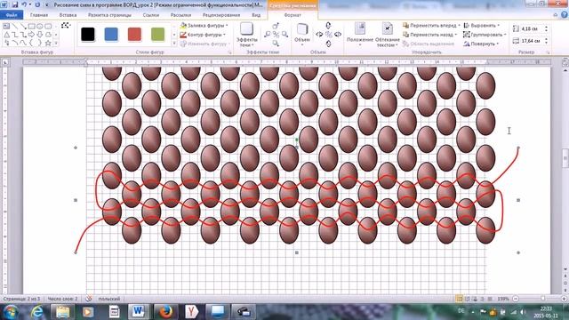Select the down block arrow shape
The width and height of the screenshot is (569, 320).
(x=39, y=35)
